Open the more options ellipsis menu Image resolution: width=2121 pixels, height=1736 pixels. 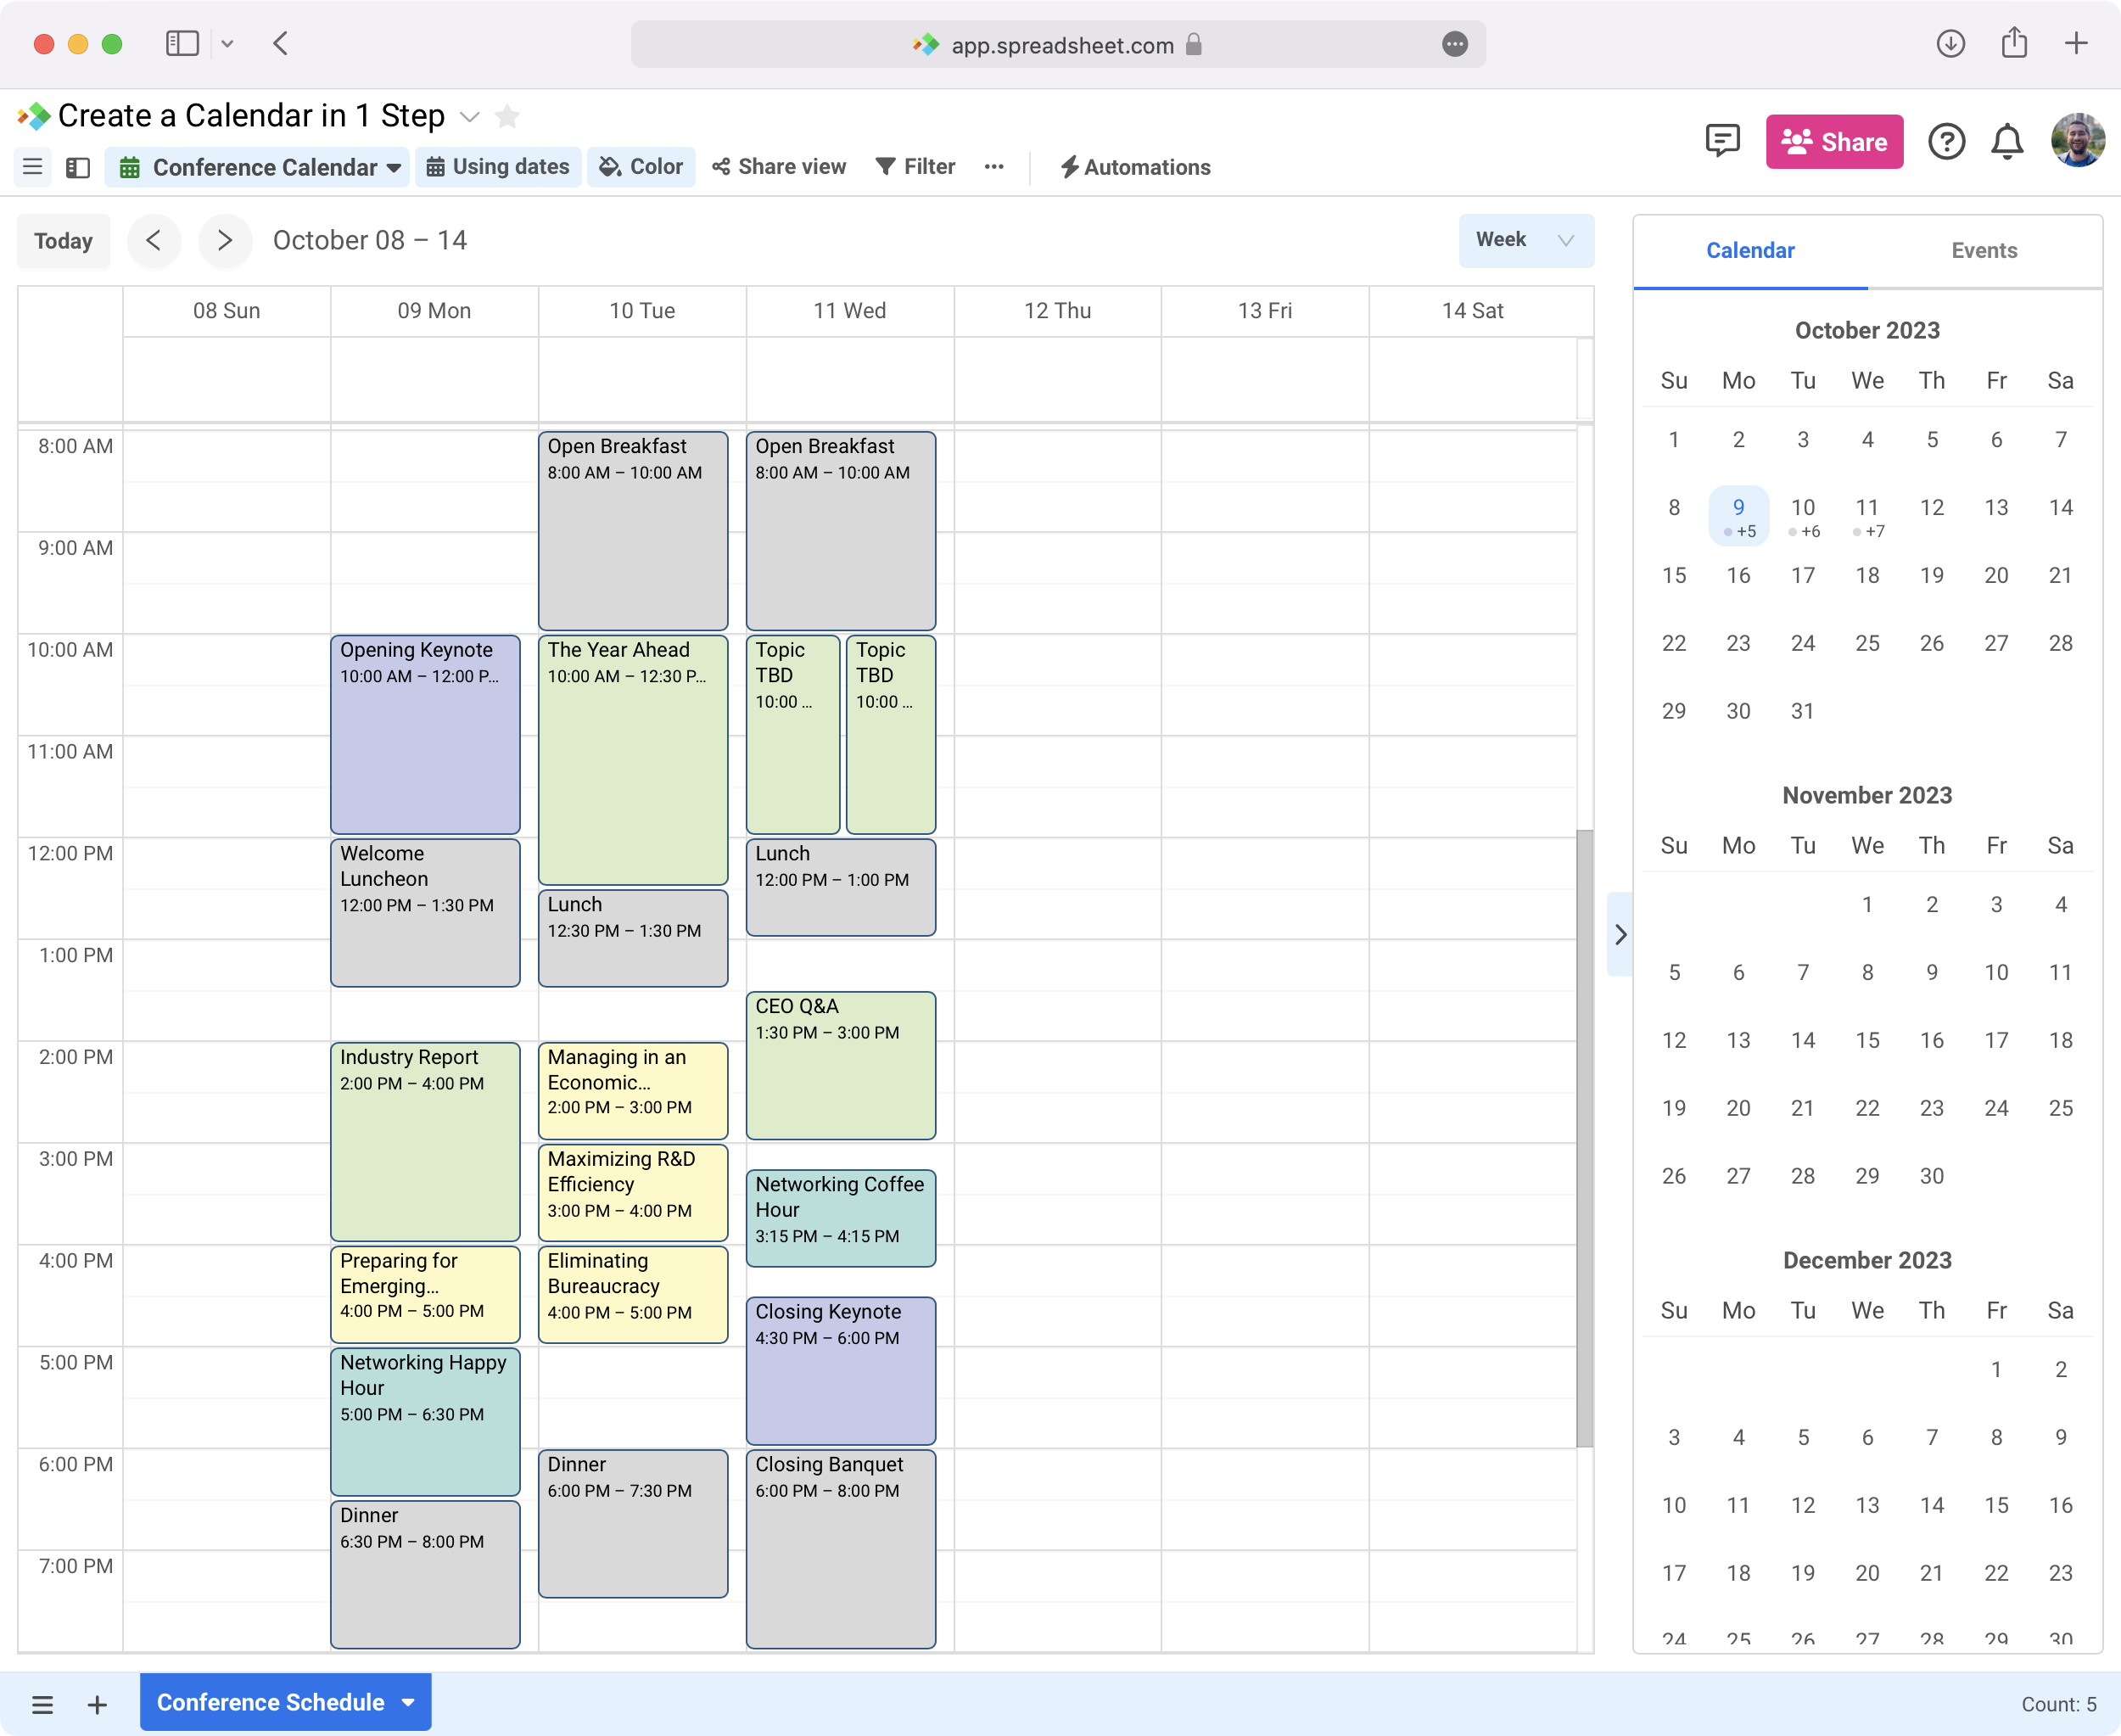[992, 167]
